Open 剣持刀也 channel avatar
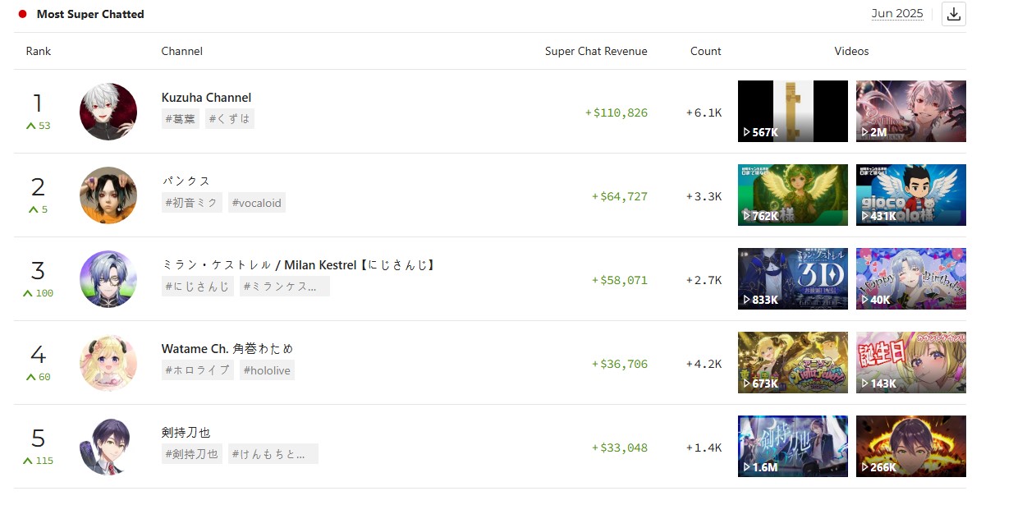Image resolution: width=1036 pixels, height=505 pixels. (108, 447)
